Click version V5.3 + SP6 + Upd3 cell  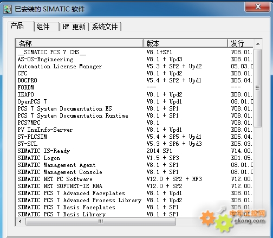(174, 144)
